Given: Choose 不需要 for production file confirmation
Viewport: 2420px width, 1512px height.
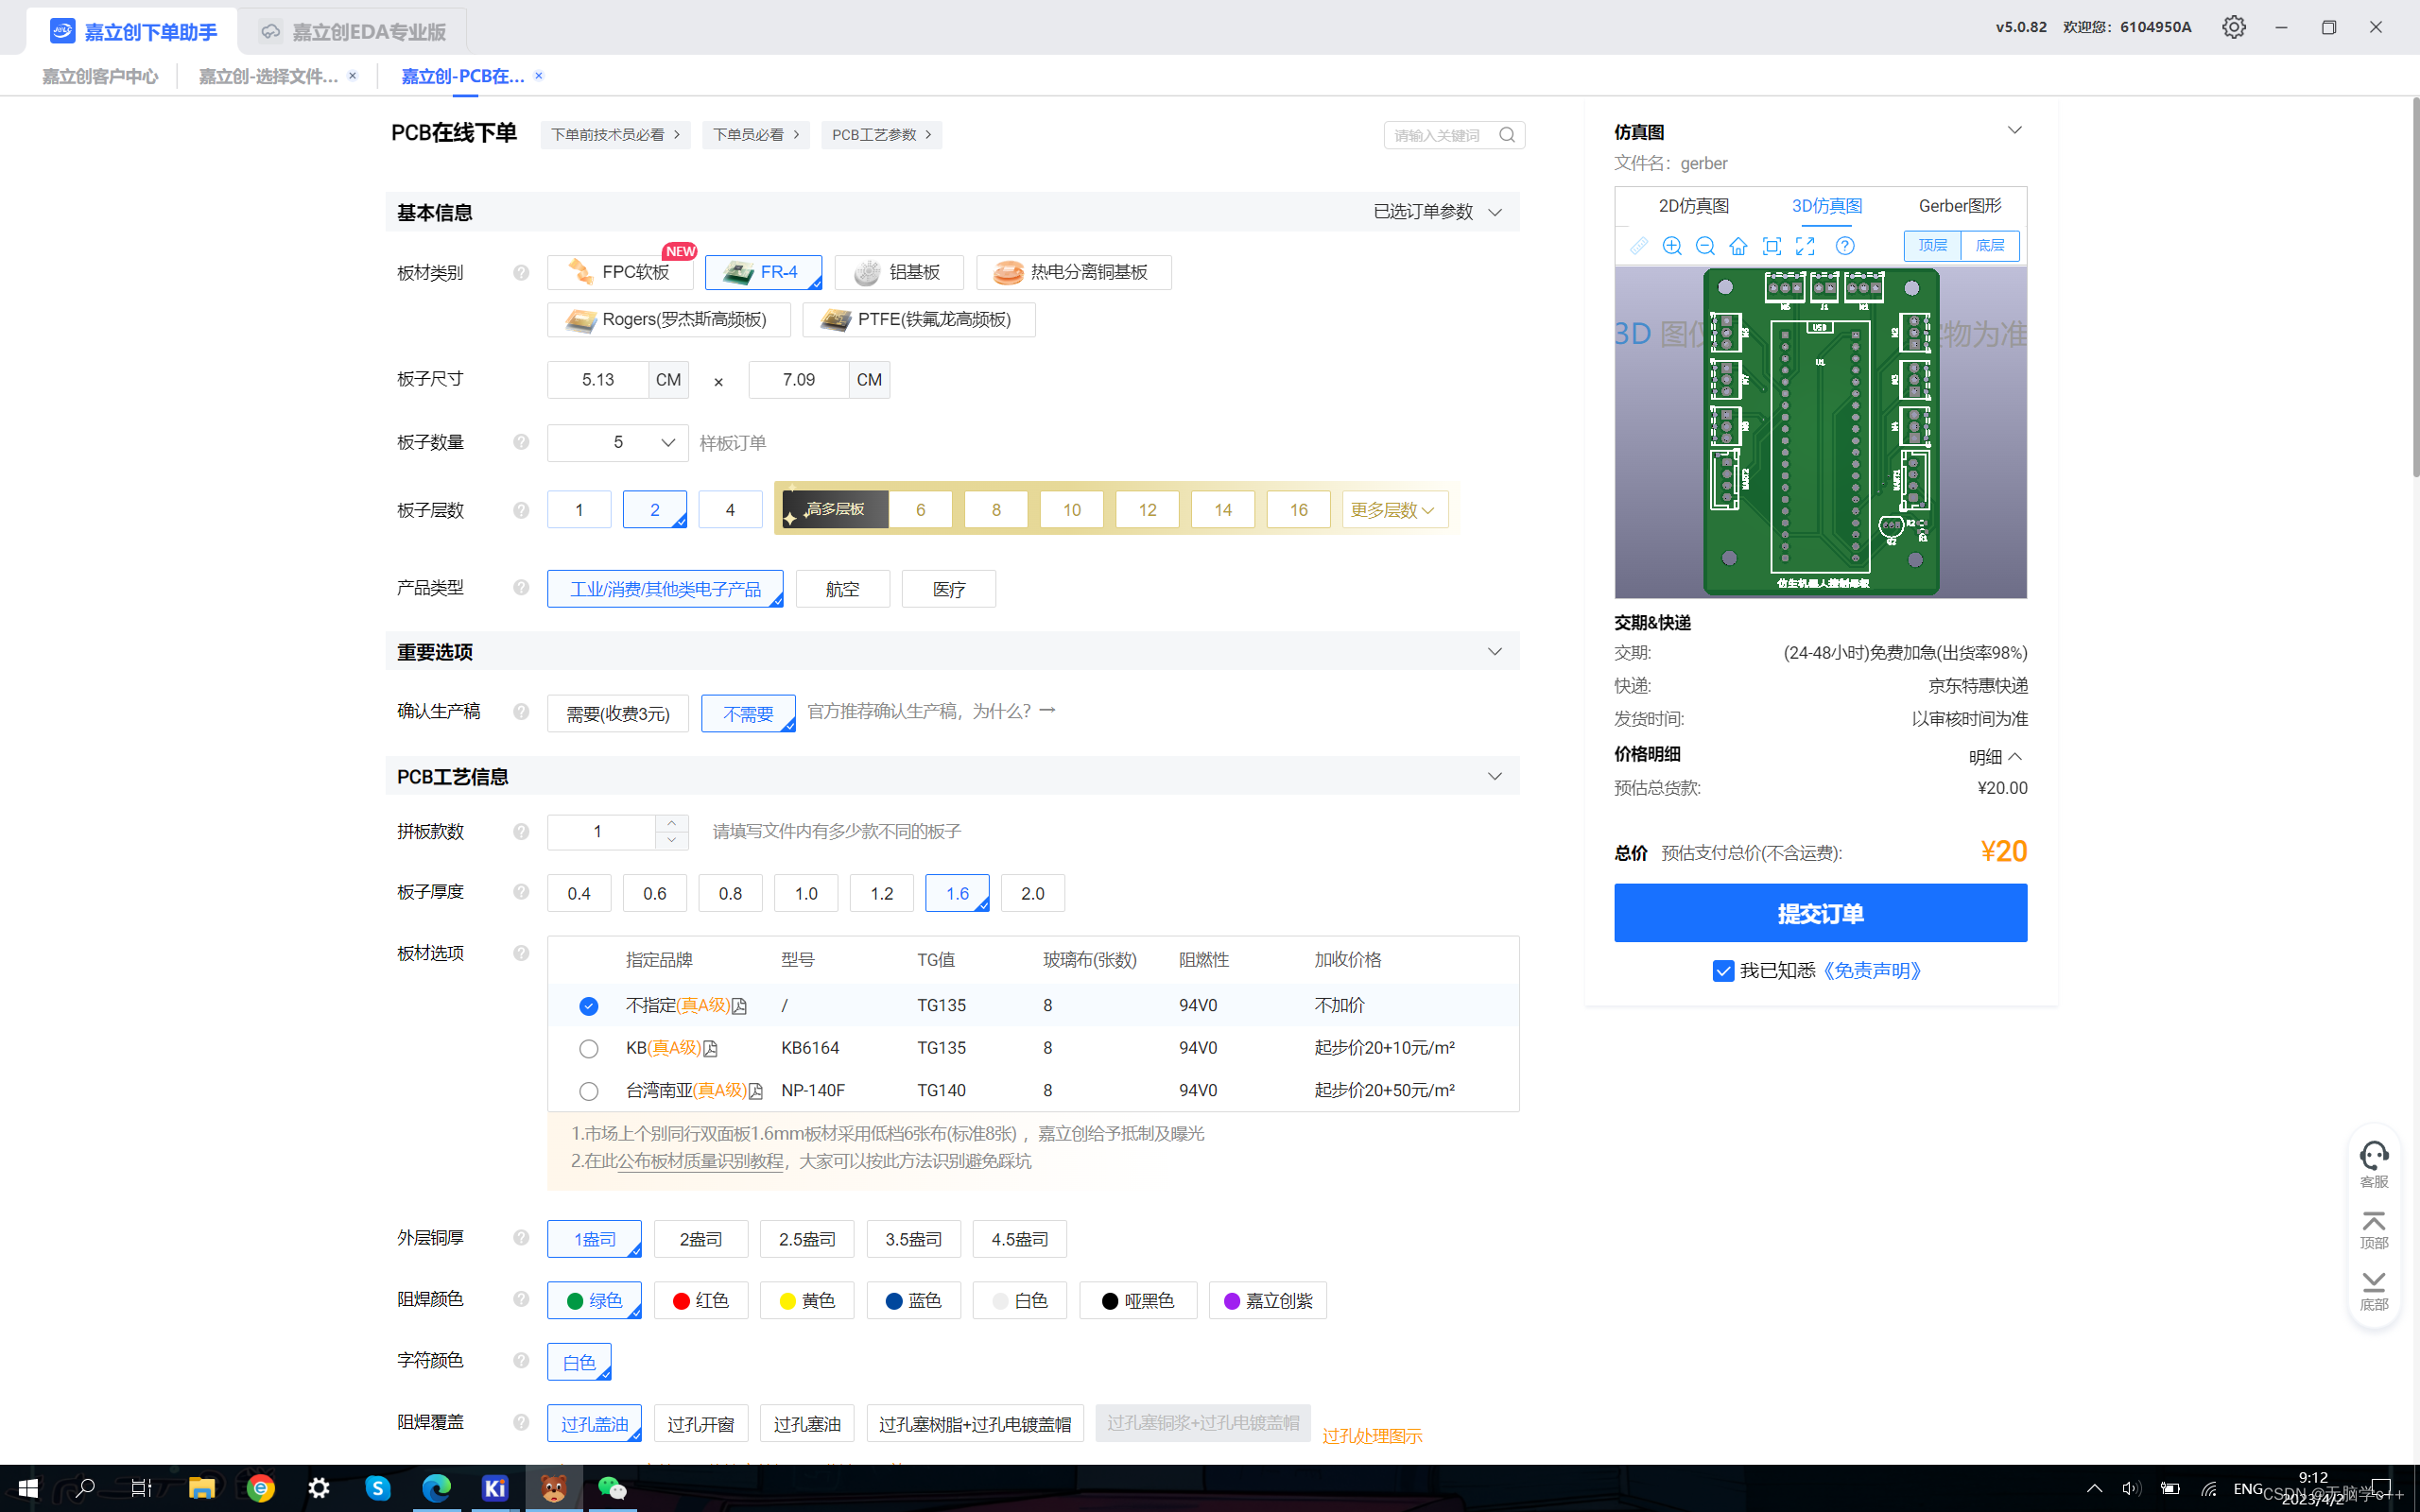Looking at the screenshot, I should pos(748,713).
